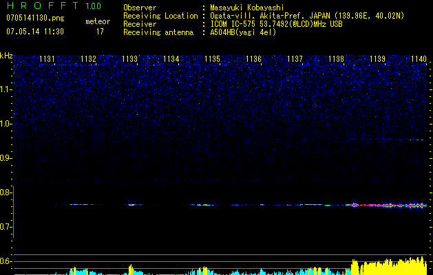The height and width of the screenshot is (275, 433).
Task: Click the HROFFT 1.0.0 title text
Action: (54, 5)
